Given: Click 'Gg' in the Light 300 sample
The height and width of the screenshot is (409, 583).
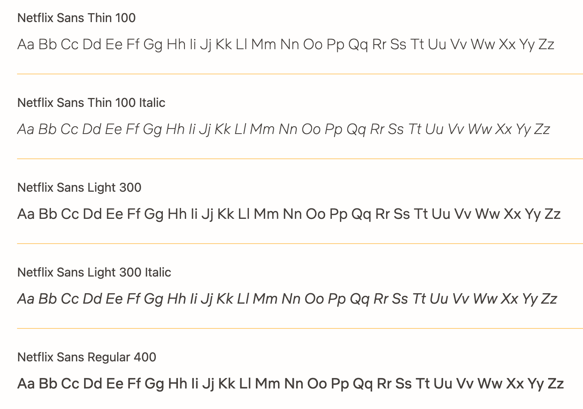Looking at the screenshot, I should point(154,214).
